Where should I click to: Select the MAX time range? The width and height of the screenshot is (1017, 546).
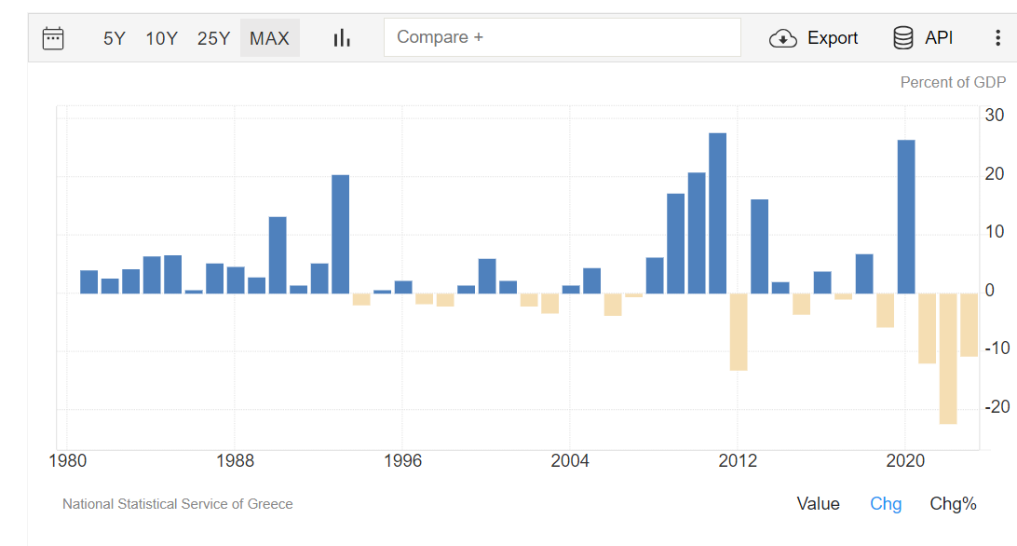[x=269, y=38]
